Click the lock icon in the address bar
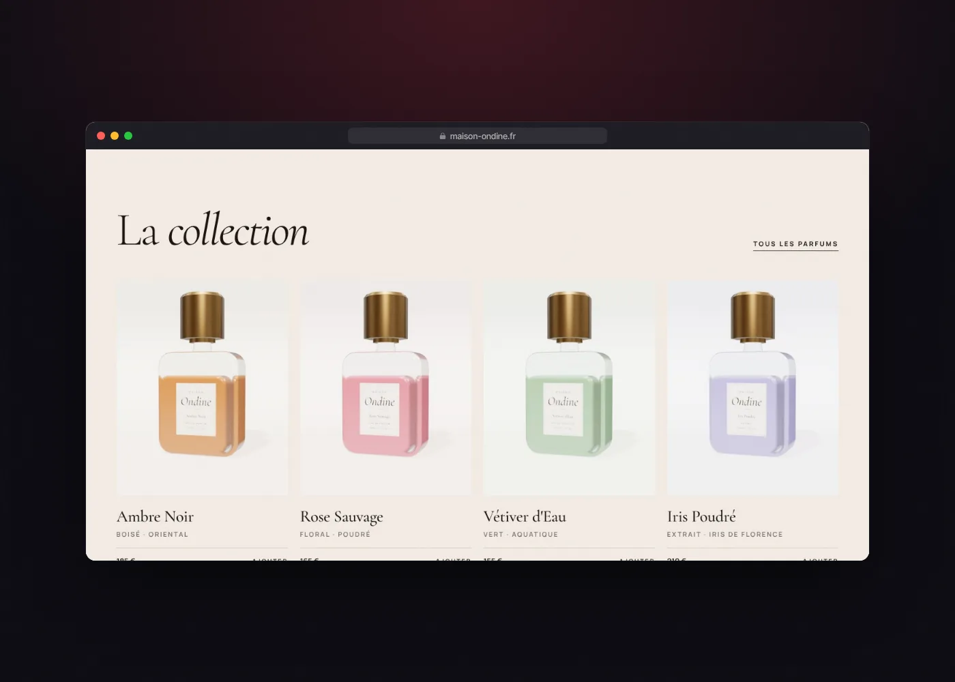The width and height of the screenshot is (955, 682). 443,136
